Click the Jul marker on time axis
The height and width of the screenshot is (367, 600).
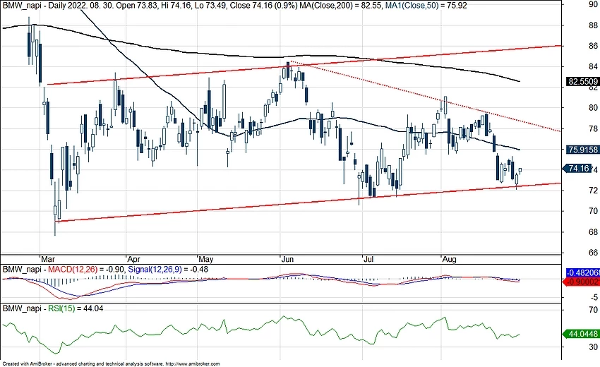click(x=368, y=258)
